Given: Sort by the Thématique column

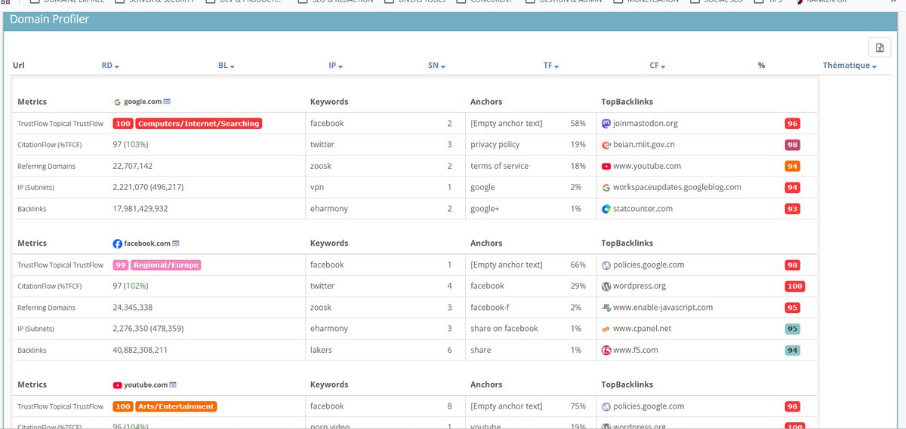Looking at the screenshot, I should click(849, 66).
